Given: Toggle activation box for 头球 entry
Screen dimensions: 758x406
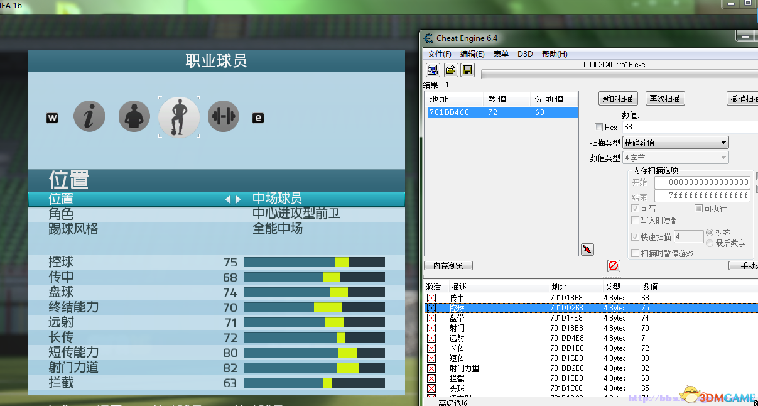Looking at the screenshot, I should tap(431, 388).
